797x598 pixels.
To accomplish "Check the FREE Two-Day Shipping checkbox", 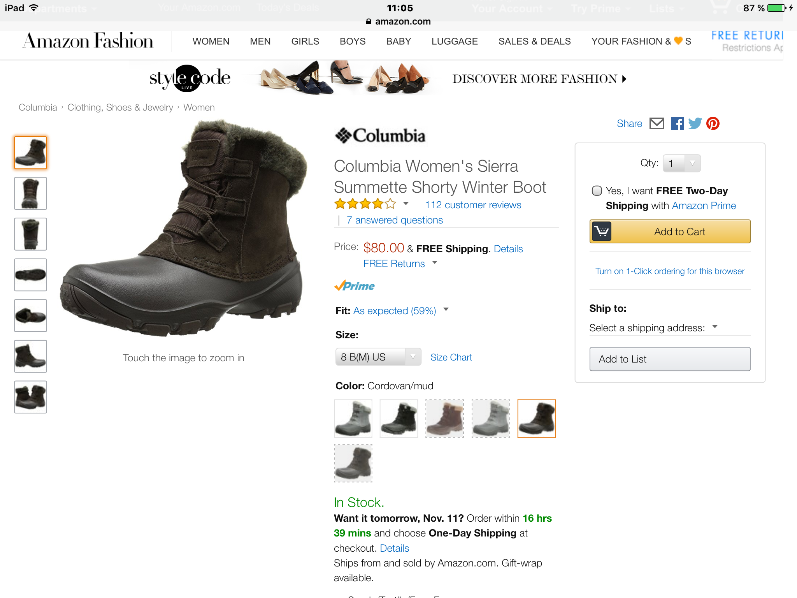I will click(x=597, y=191).
